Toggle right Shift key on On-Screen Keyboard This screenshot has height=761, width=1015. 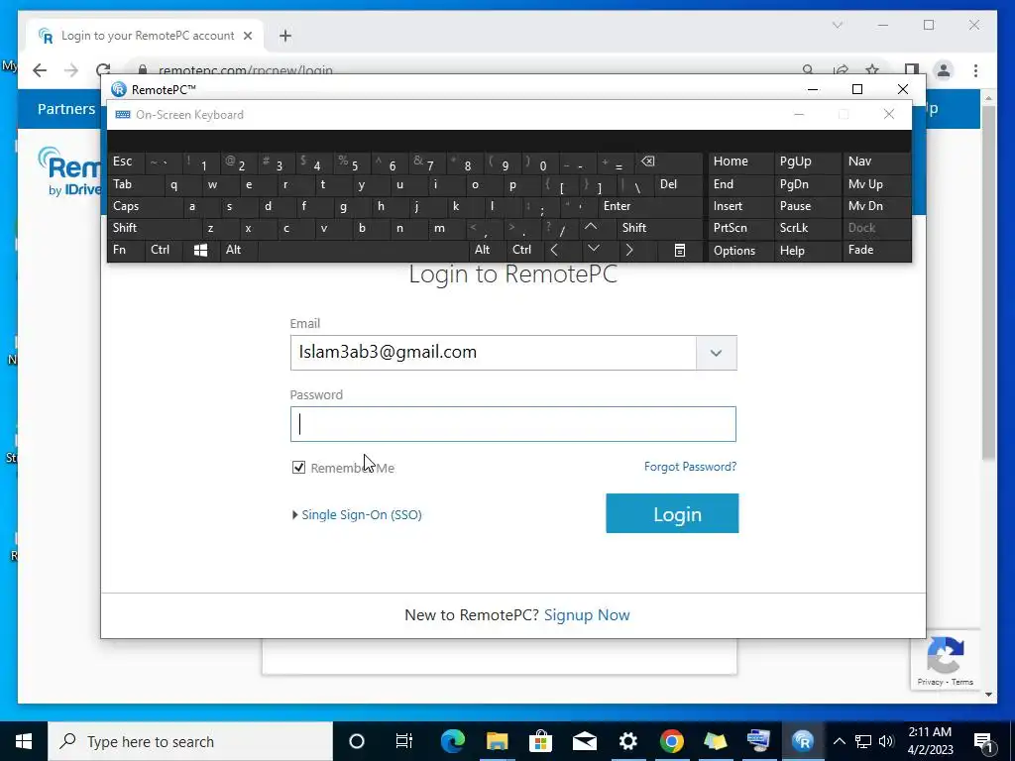tap(659, 228)
